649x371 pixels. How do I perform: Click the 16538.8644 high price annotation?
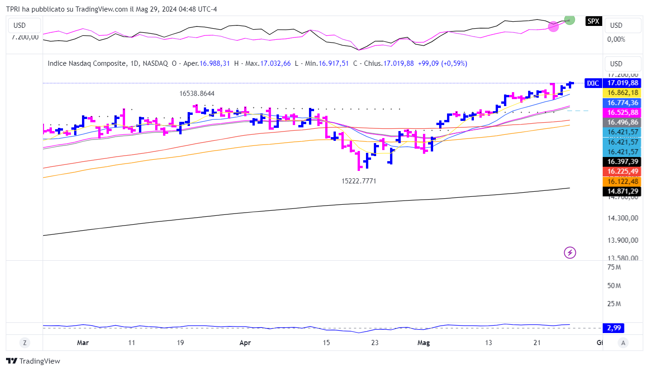click(197, 94)
